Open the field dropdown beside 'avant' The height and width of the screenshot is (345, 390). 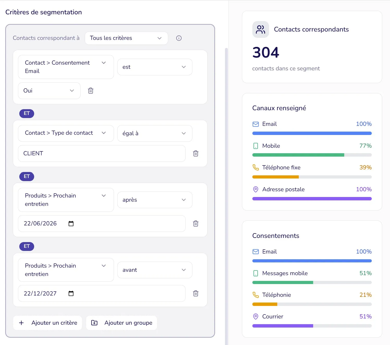point(66,270)
